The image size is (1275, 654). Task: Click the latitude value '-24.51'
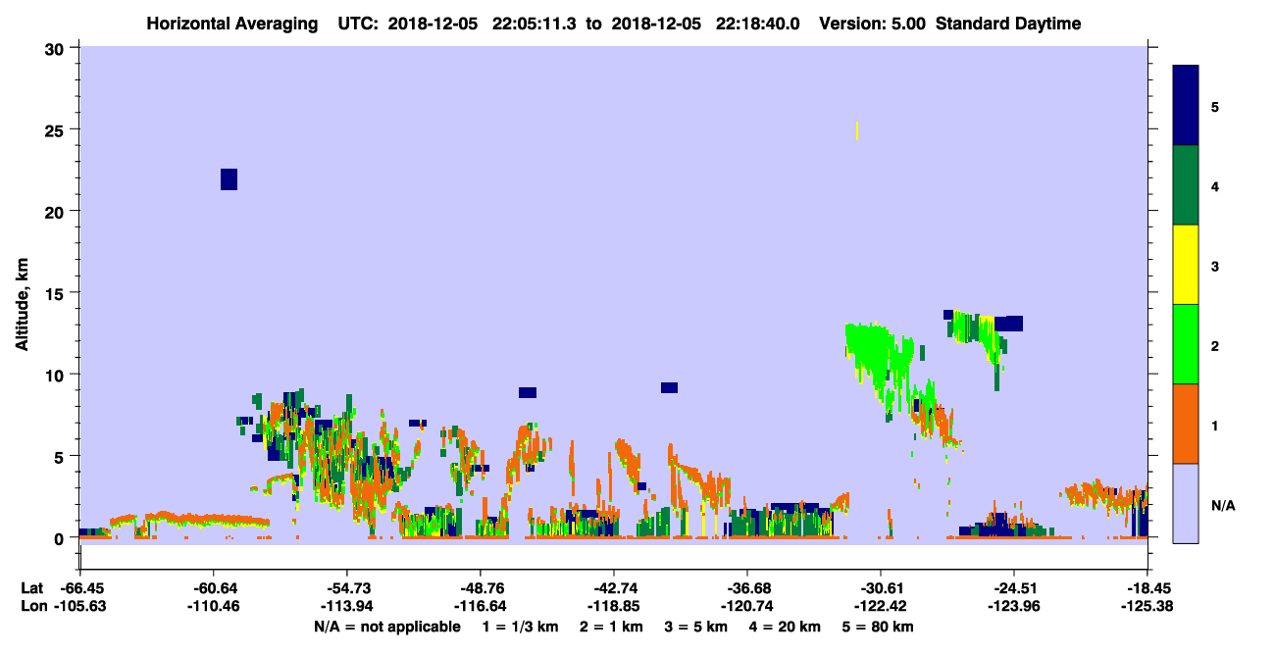tap(1013, 588)
